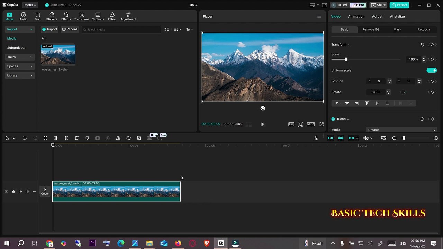Expand the Library section in sidebar

click(x=20, y=75)
